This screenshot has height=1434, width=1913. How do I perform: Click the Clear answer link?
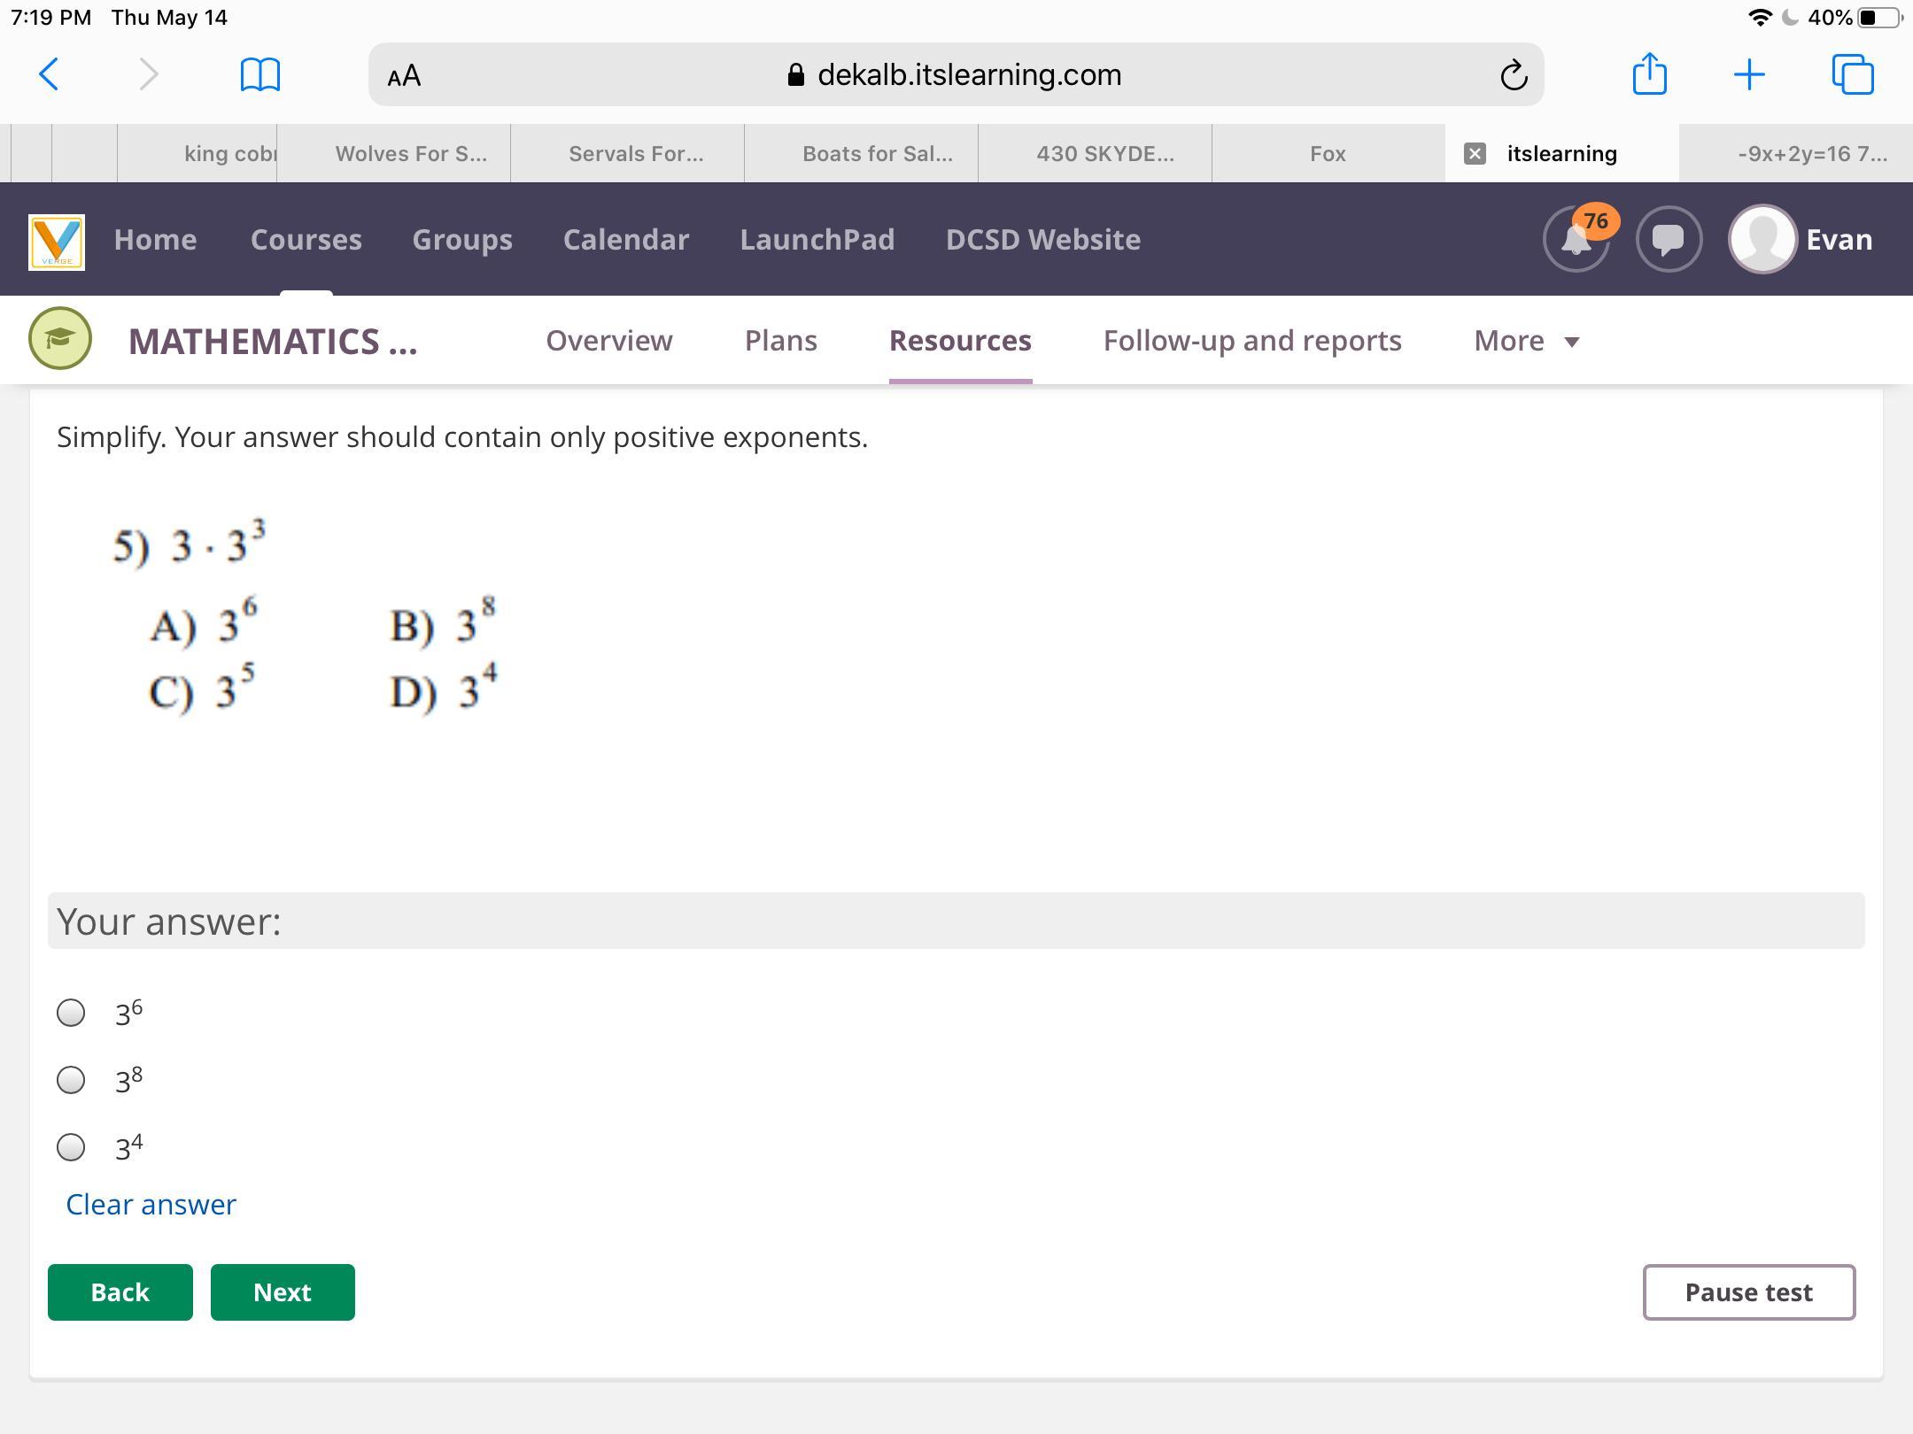[151, 1205]
